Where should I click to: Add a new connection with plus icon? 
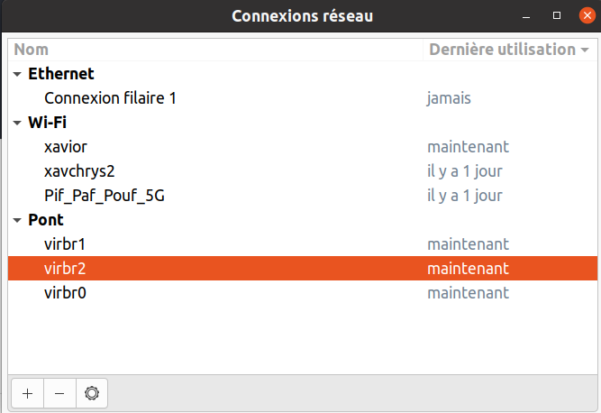coord(28,393)
